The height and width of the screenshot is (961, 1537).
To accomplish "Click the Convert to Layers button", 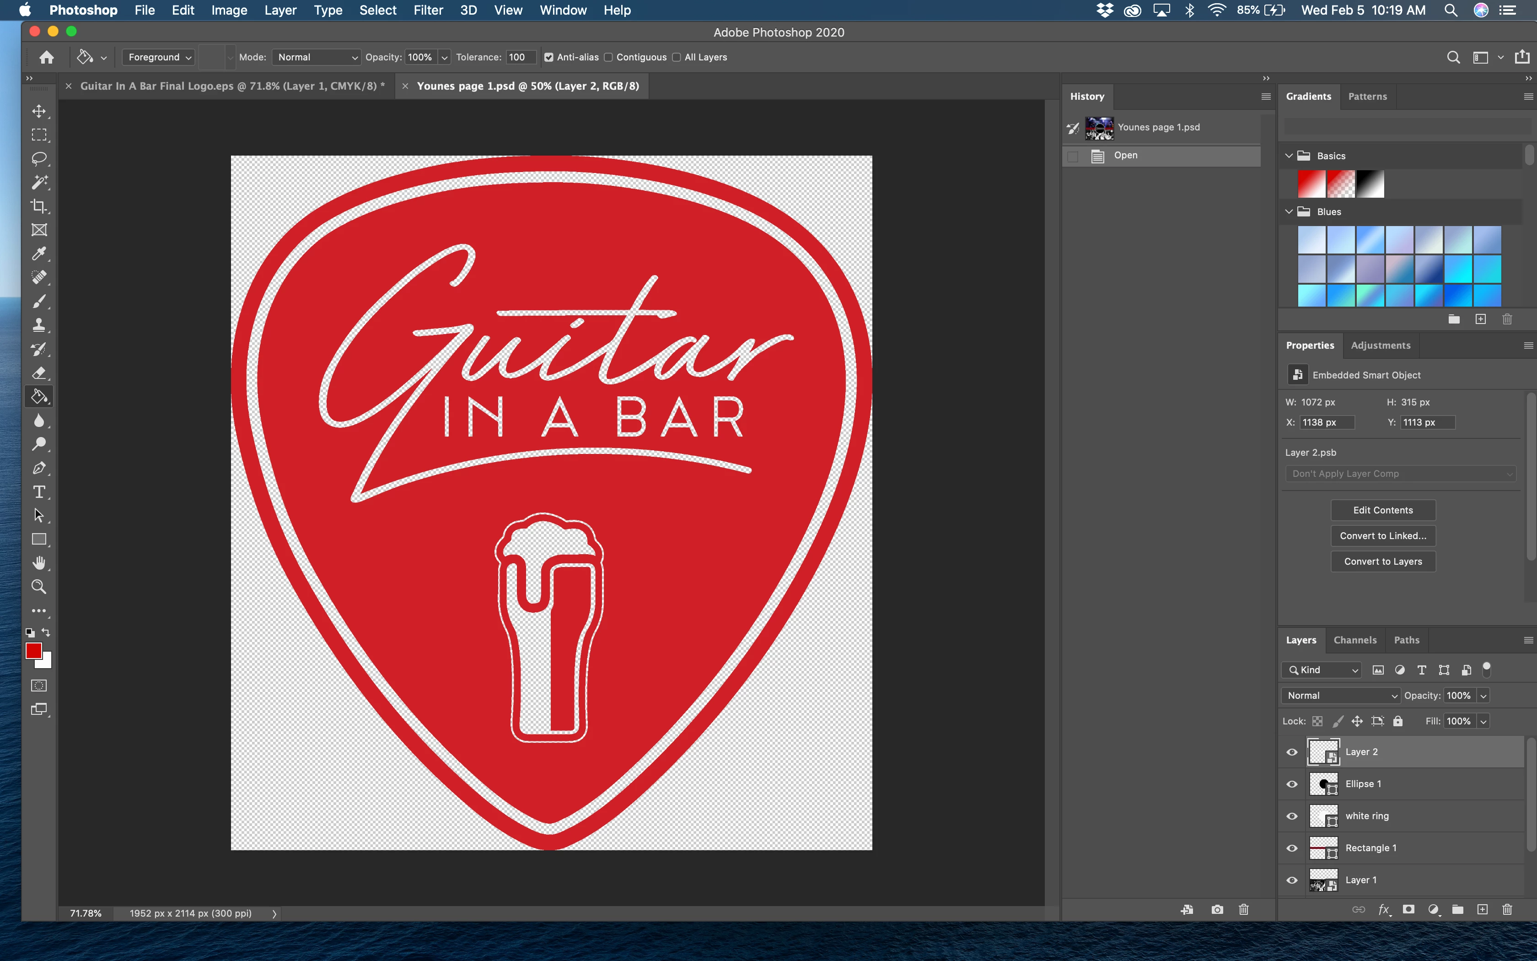I will (1383, 561).
